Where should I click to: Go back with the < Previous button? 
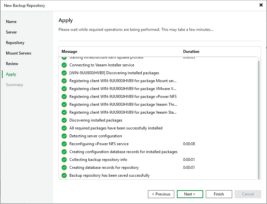coord(161,194)
